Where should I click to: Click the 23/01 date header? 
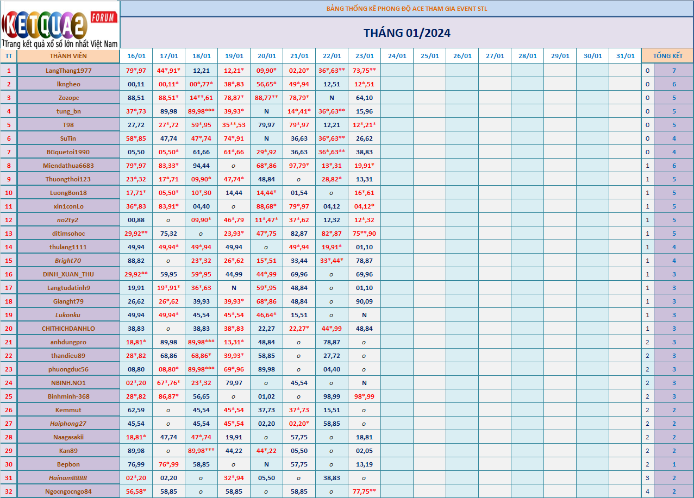tap(364, 56)
